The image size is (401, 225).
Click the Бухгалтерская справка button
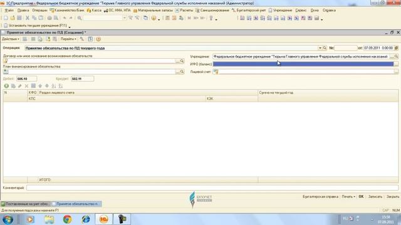(x=320, y=197)
